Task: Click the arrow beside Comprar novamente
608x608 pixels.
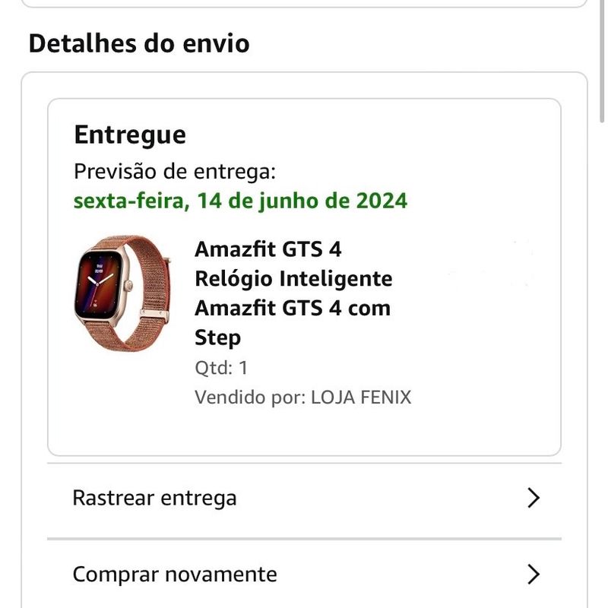Action: [534, 574]
